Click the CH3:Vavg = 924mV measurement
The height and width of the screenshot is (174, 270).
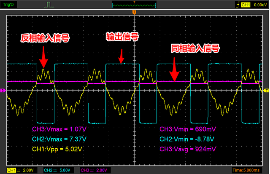click(187, 148)
